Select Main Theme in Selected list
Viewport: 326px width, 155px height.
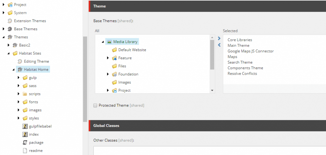238,46
